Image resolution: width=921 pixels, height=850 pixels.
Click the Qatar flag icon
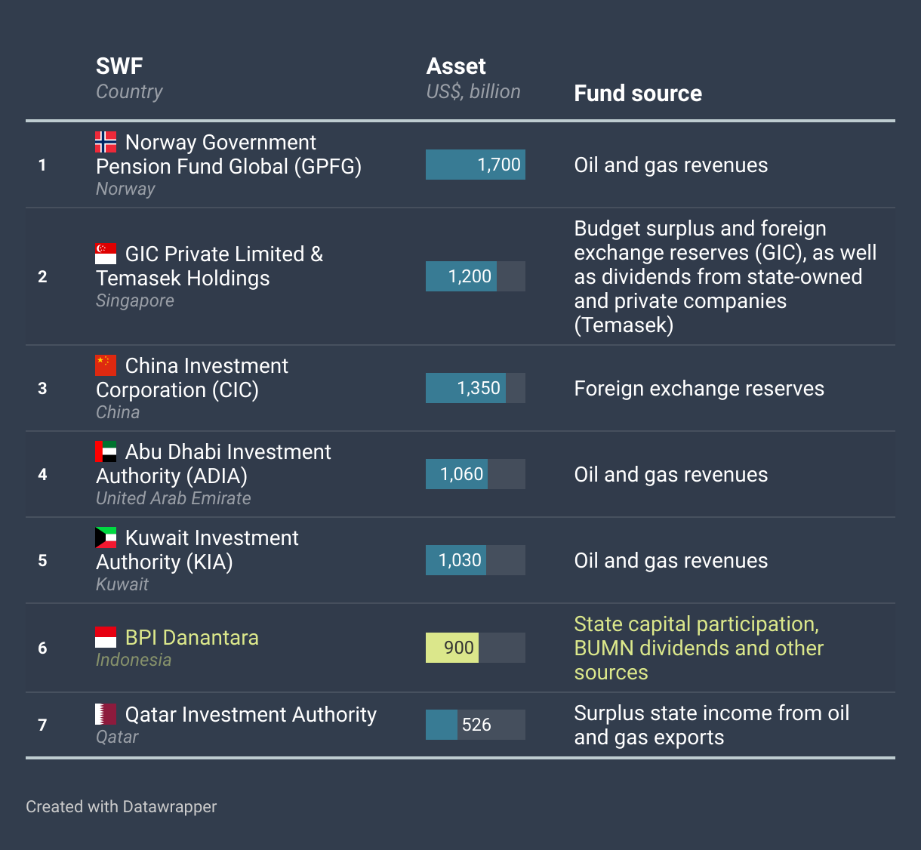click(x=106, y=714)
